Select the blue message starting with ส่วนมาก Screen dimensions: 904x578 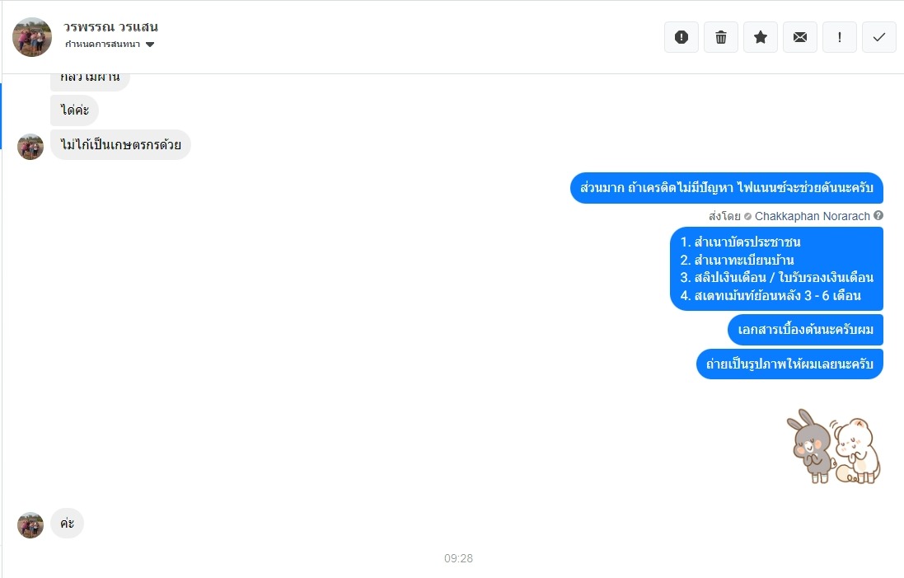(727, 188)
